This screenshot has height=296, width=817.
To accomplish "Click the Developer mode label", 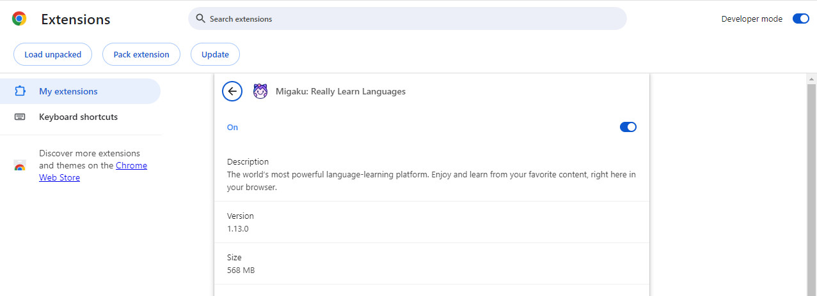I will (752, 18).
